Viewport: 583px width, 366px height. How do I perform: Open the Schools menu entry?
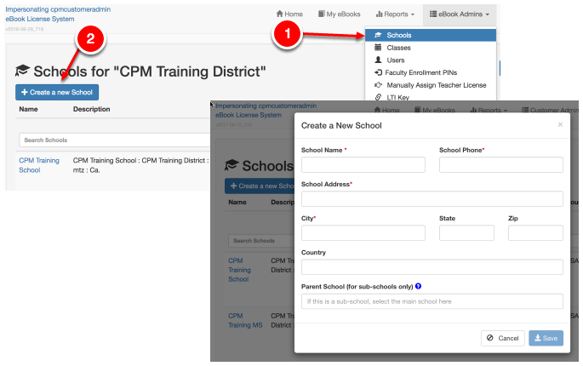tap(431, 35)
